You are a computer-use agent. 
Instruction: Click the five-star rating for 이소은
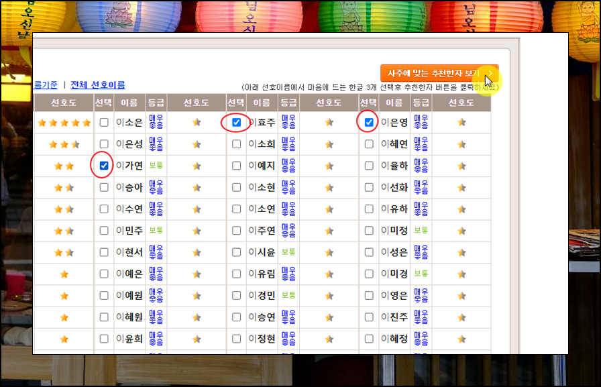[x=64, y=123]
